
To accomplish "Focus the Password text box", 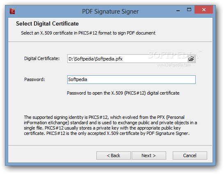I will click(x=131, y=80).
